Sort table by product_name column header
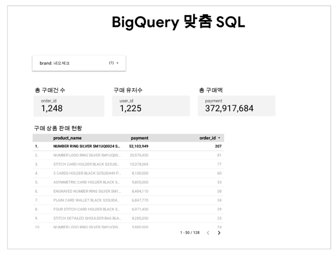Viewport: 335px width, 254px height. point(67,138)
